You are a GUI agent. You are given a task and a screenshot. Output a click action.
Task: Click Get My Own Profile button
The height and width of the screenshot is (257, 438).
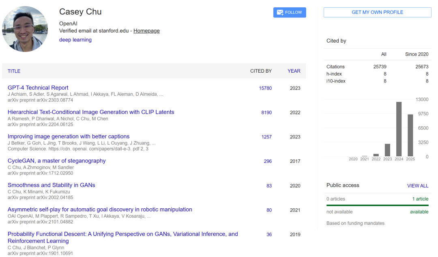point(377,13)
